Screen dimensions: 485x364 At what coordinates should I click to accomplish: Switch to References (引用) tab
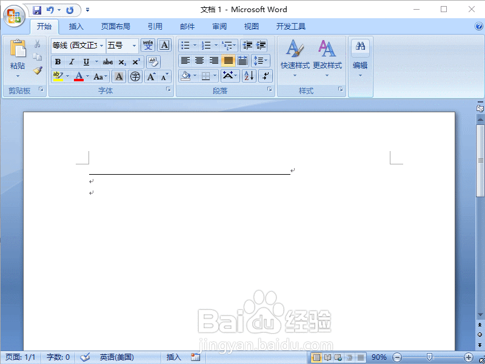pyautogui.click(x=155, y=27)
